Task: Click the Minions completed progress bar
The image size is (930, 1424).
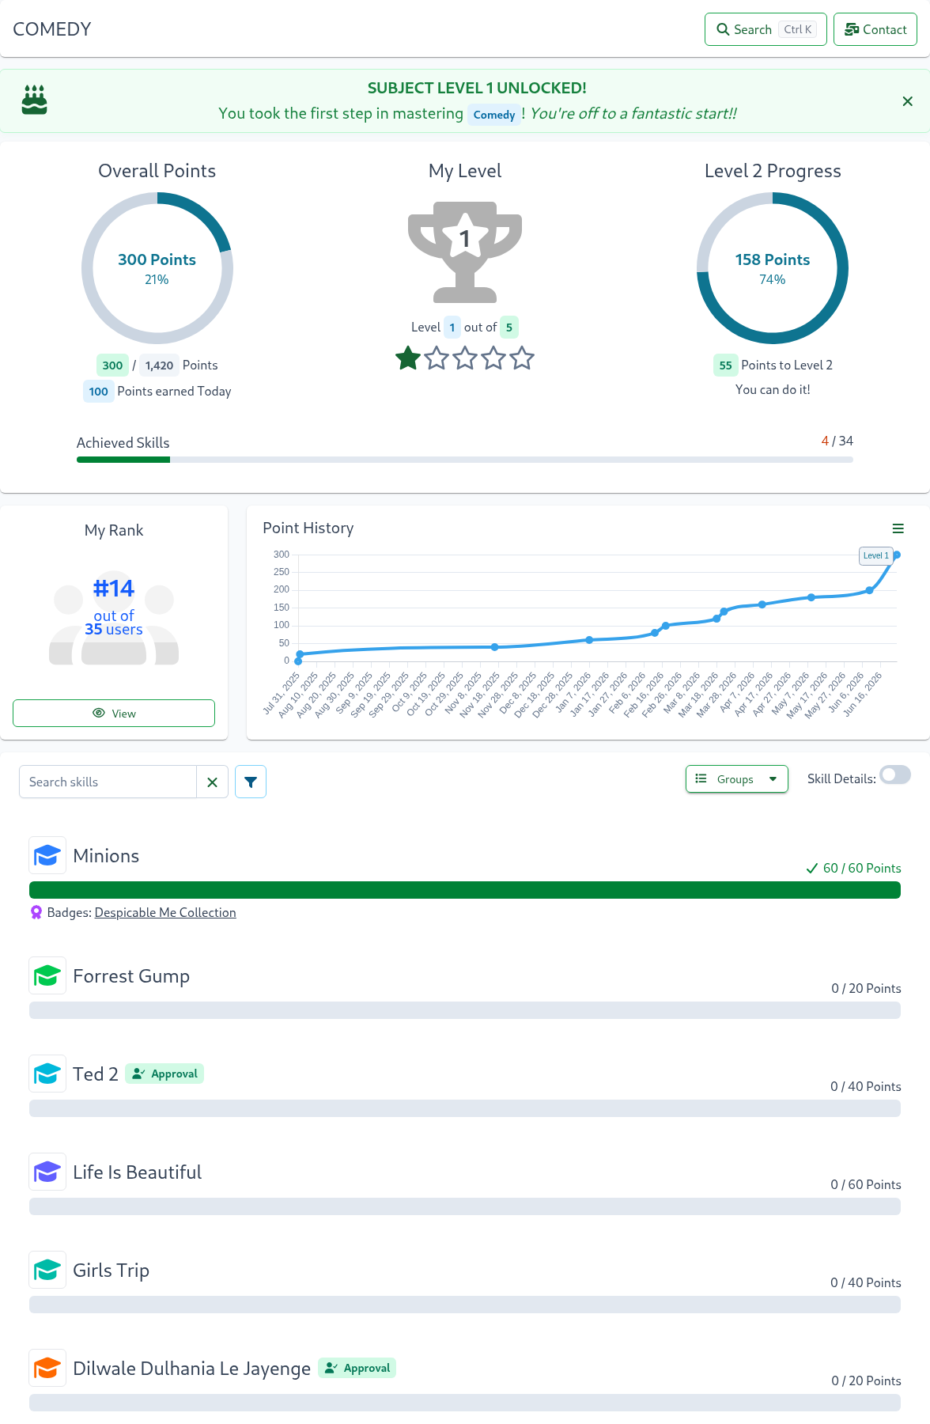Action: tap(465, 890)
